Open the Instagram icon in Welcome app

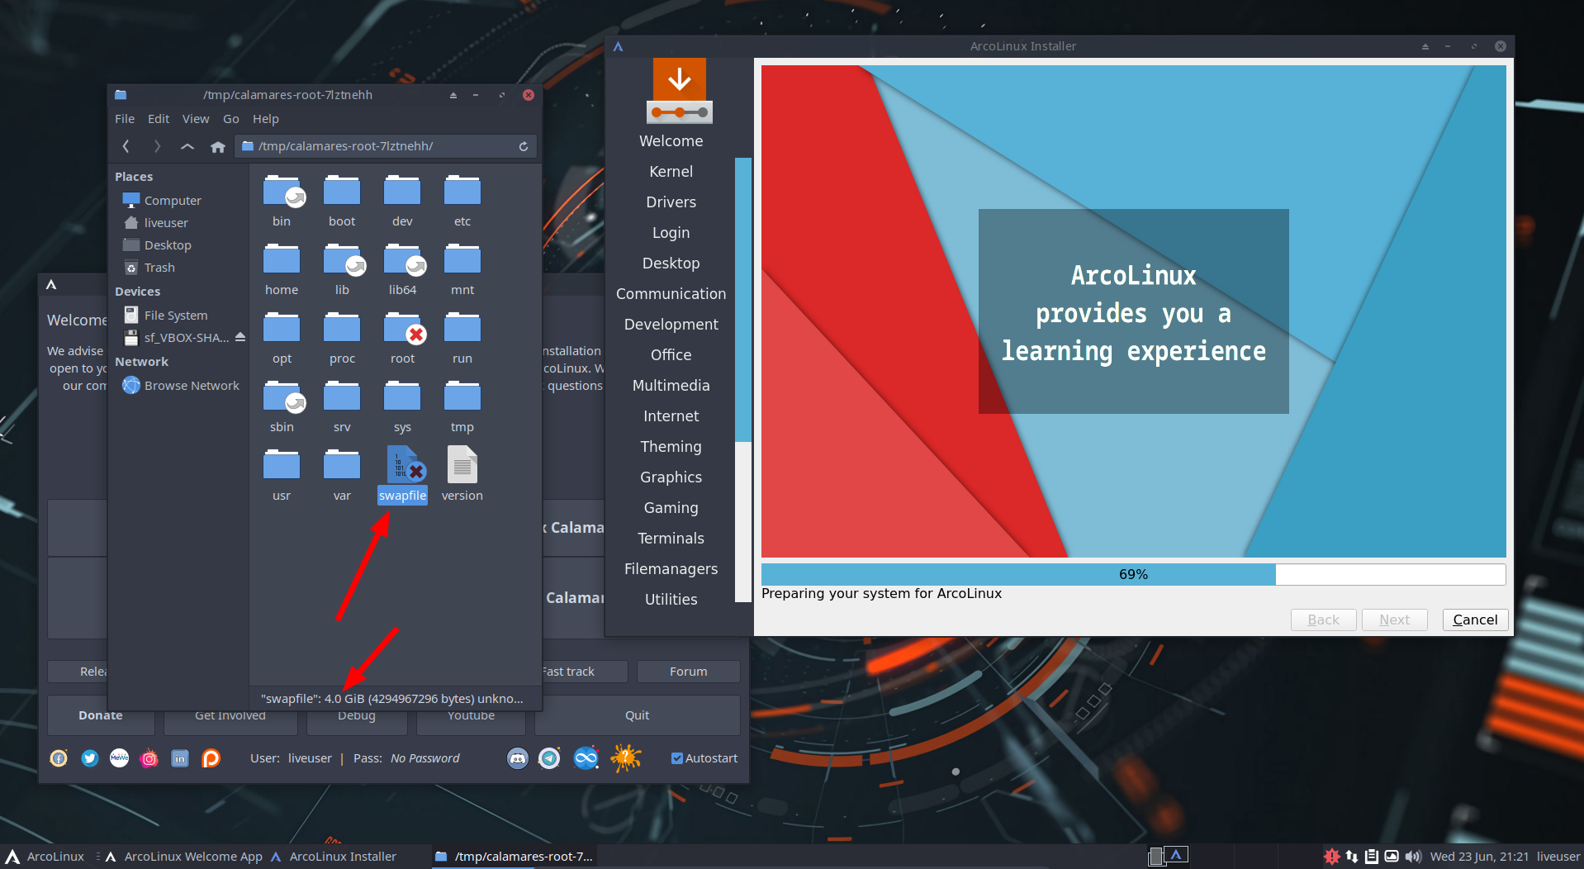(149, 758)
